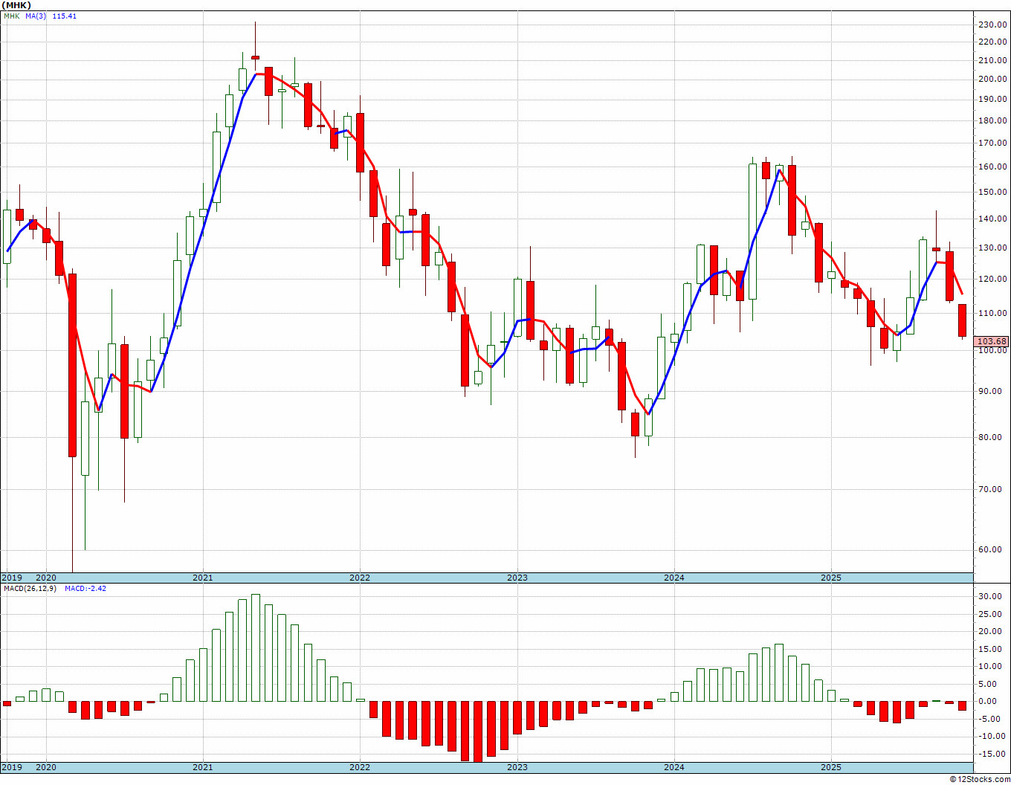Click 2020 on the MACD panel time axis
Viewport: 1011px width, 785px height.
point(46,768)
